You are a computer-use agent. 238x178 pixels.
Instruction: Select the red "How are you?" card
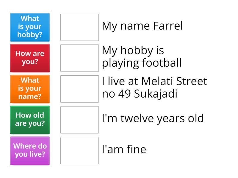30,58
